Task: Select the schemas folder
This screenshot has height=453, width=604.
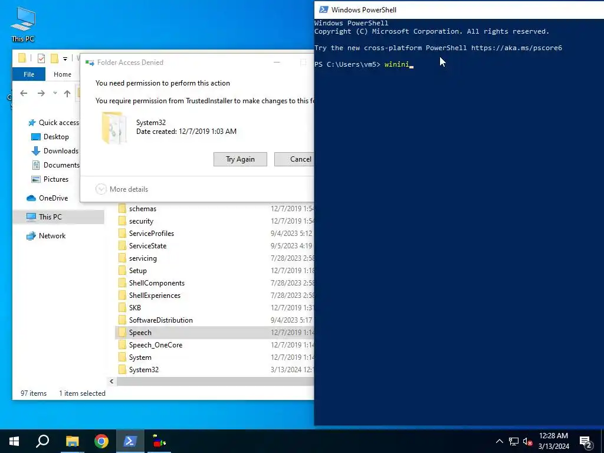Action: click(215, 209)
